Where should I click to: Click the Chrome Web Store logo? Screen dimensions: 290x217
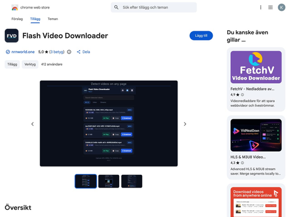[15, 8]
